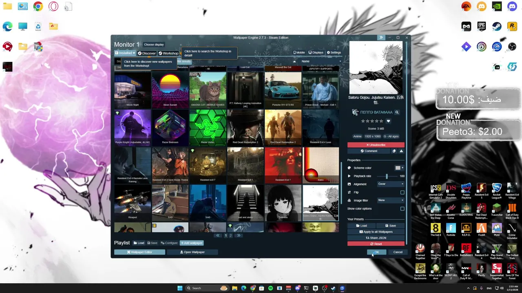The width and height of the screenshot is (522, 293).
Task: Open the Discord desktop icon
Action: coord(512,7)
